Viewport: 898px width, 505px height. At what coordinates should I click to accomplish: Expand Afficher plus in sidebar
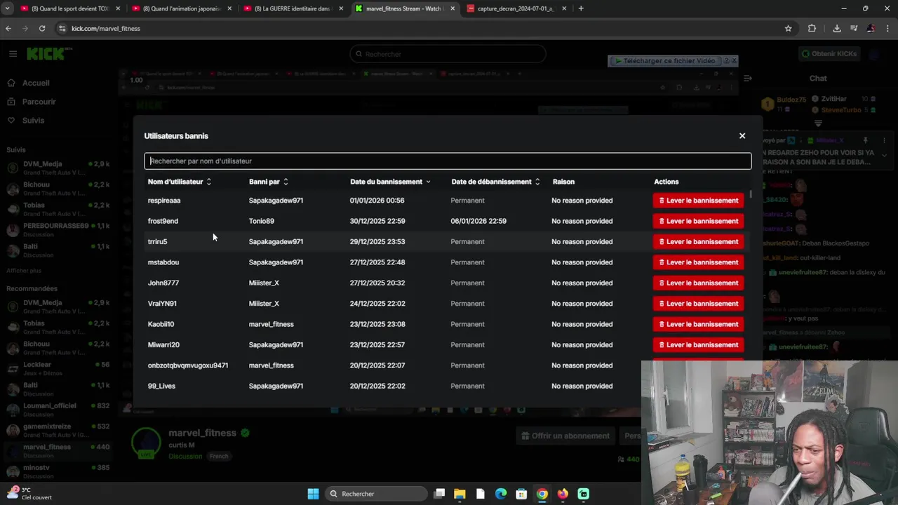[24, 271]
